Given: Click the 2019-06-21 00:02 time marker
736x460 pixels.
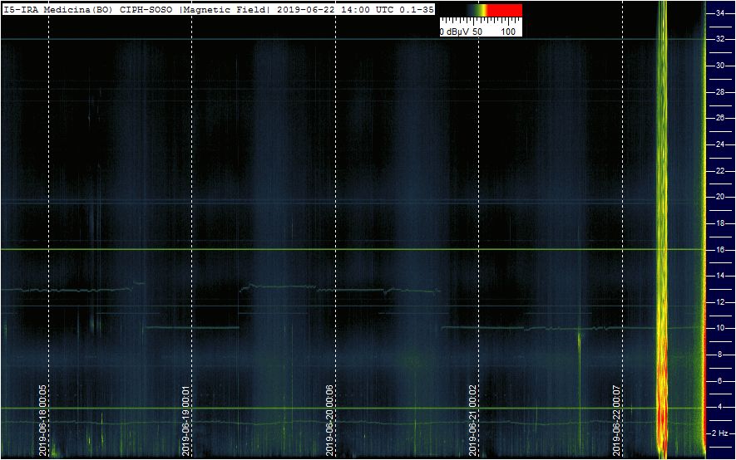Looking at the screenshot, I should (x=473, y=420).
